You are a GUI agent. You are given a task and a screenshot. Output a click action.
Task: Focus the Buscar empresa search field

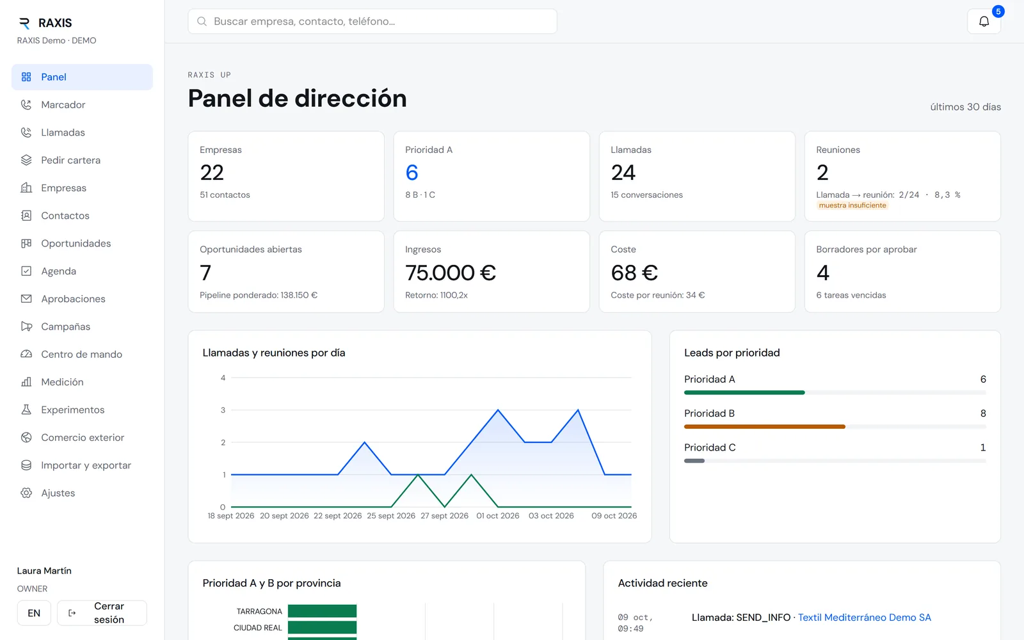[x=372, y=21]
